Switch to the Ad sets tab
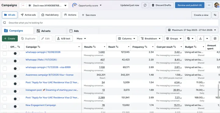The image size is (220, 113). pyautogui.click(x=50, y=31)
